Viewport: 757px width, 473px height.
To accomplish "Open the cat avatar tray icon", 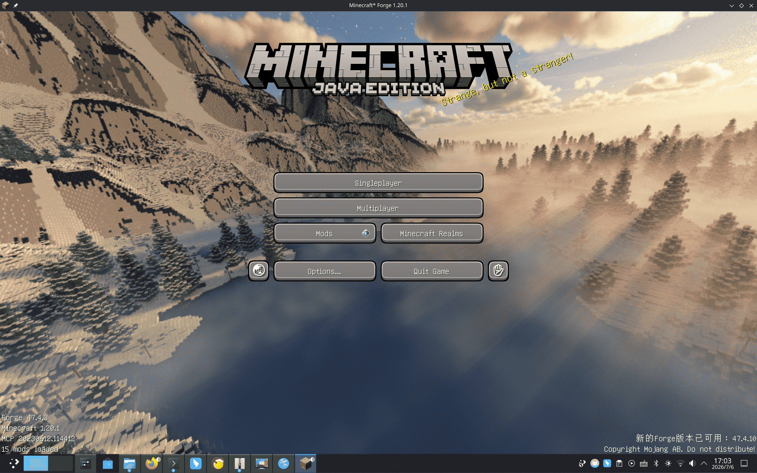I will click(595, 463).
